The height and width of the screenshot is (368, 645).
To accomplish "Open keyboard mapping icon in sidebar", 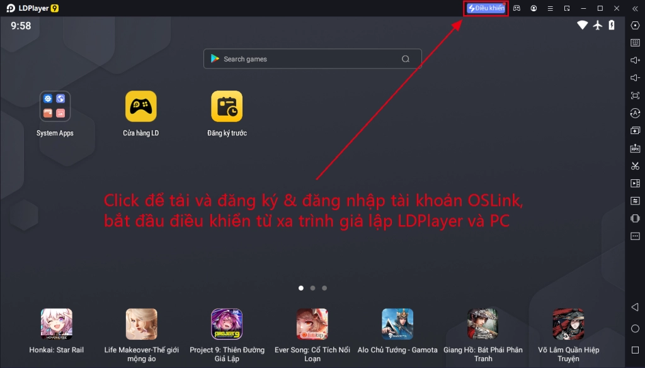I will (635, 43).
